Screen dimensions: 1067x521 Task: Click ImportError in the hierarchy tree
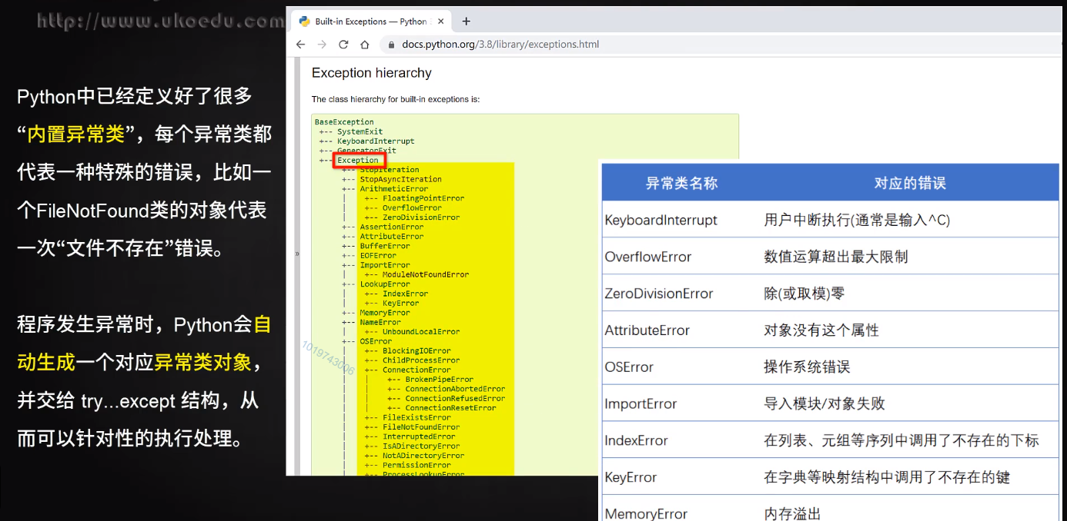[x=385, y=265]
